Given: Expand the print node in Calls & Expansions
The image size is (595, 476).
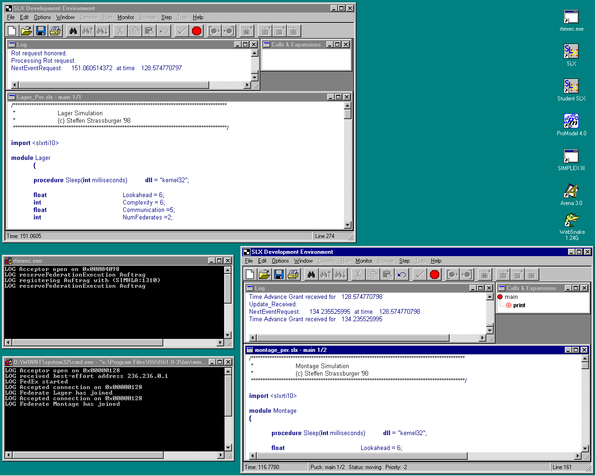Looking at the screenshot, I should point(509,305).
